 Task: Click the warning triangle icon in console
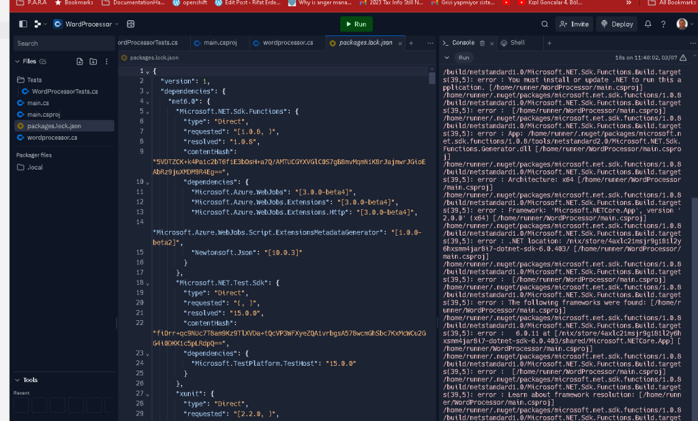[x=683, y=57]
